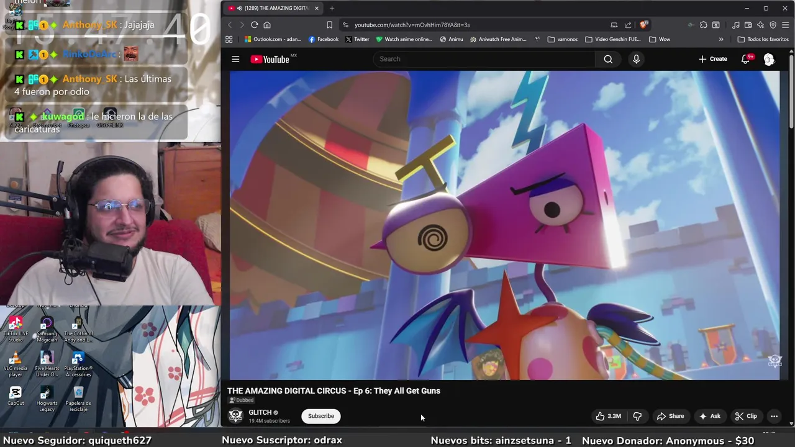The width and height of the screenshot is (795, 447).
Task: Expand the vamonos bookmark folder
Action: (563, 39)
